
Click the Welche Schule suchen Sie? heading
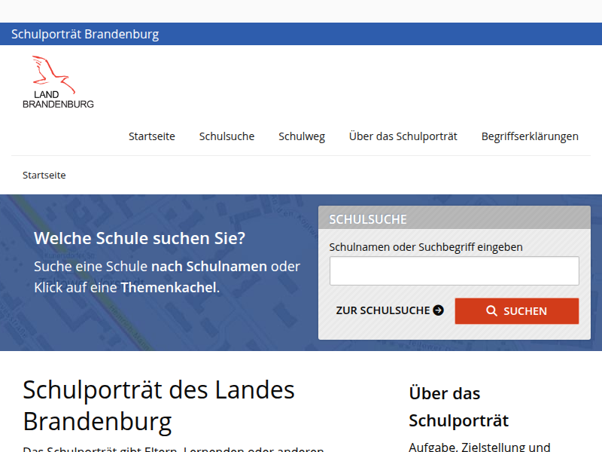139,238
